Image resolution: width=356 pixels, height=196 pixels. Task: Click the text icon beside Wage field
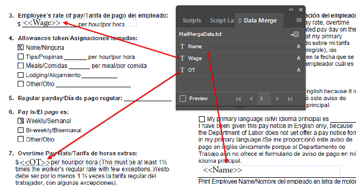(182, 58)
